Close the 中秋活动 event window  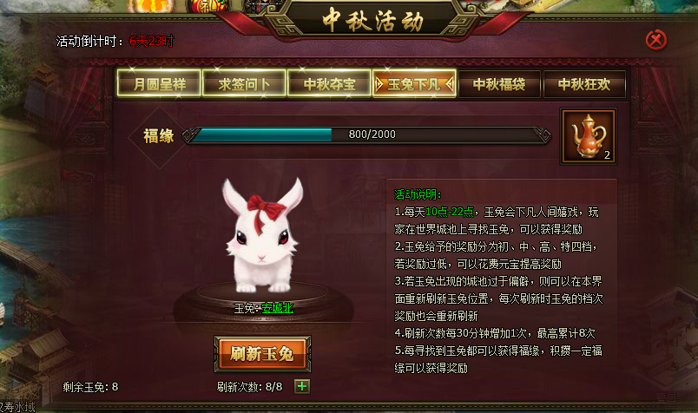655,40
